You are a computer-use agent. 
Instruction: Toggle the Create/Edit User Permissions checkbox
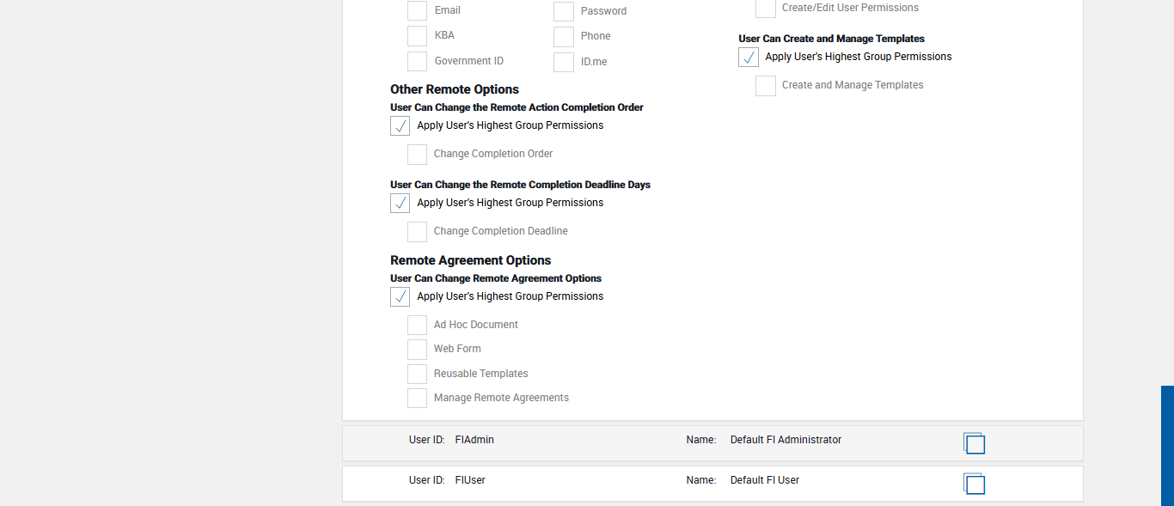point(765,9)
